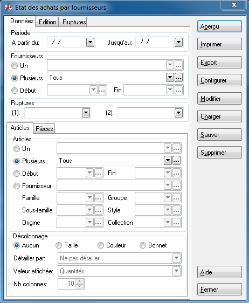This screenshot has width=249, height=303.
Task: Click the Imprimer button
Action: 220,44
